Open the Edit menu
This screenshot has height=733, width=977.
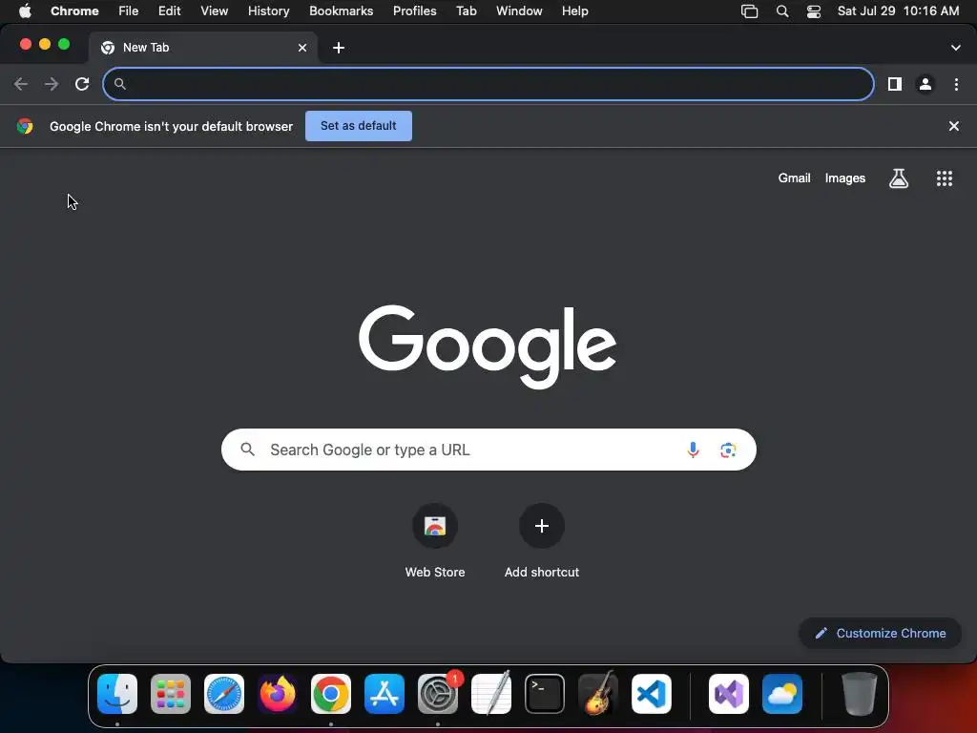click(170, 11)
